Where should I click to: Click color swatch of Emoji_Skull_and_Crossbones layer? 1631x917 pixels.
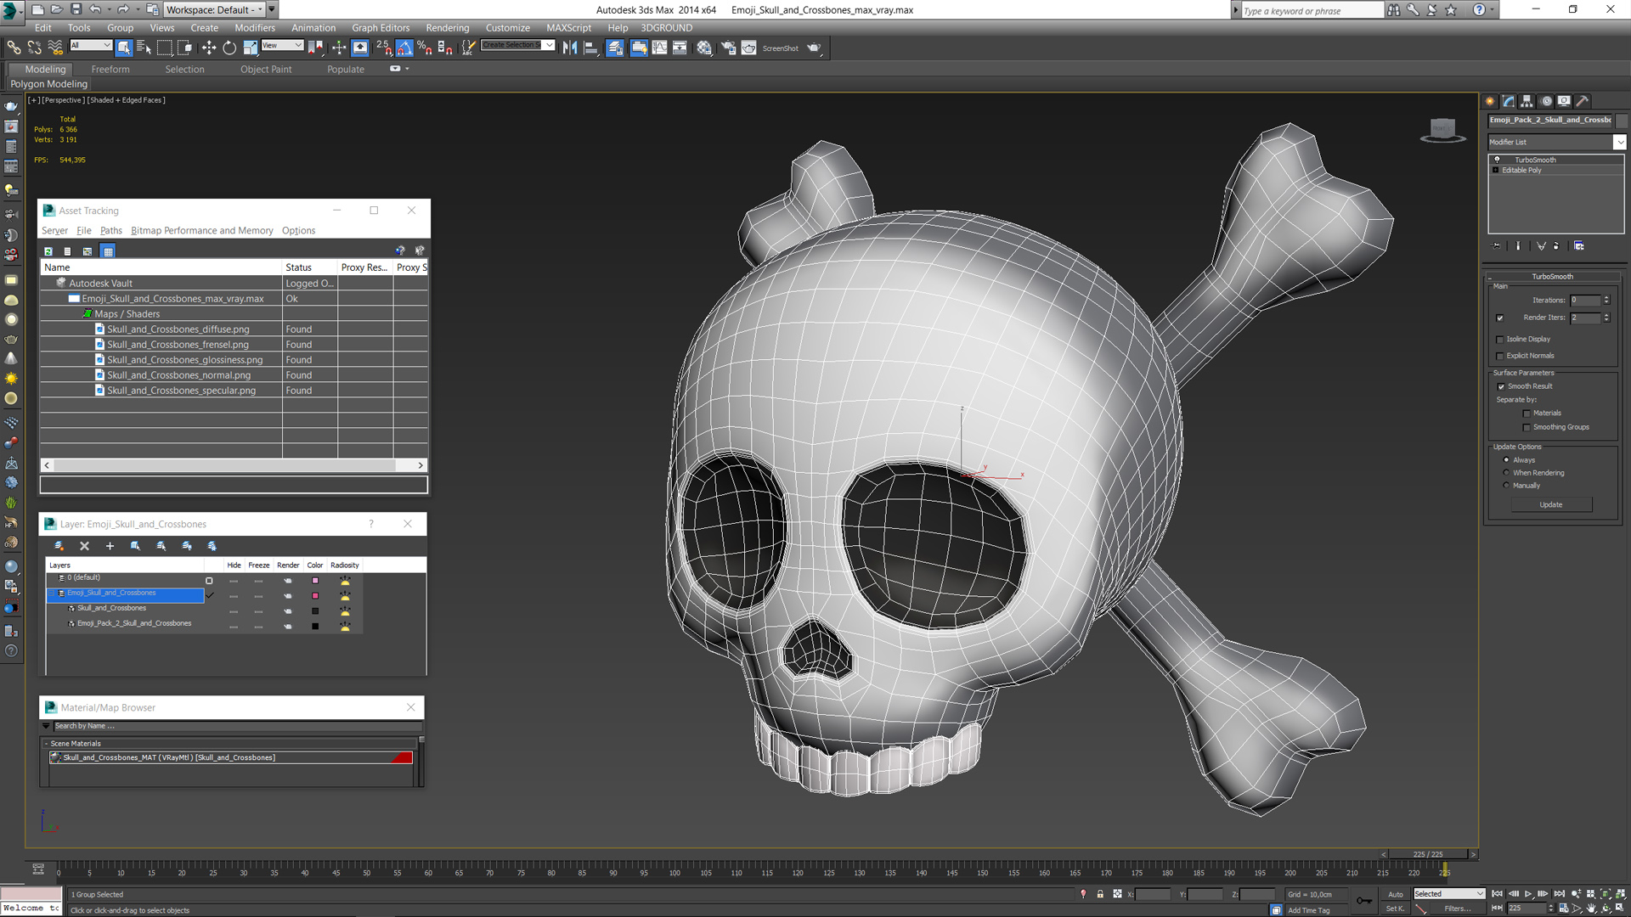[x=315, y=595]
